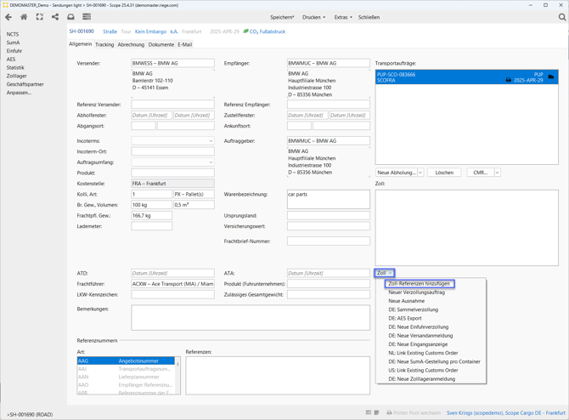569x420 pixels.
Task: Click the Straße link in header
Action: click(x=110, y=31)
